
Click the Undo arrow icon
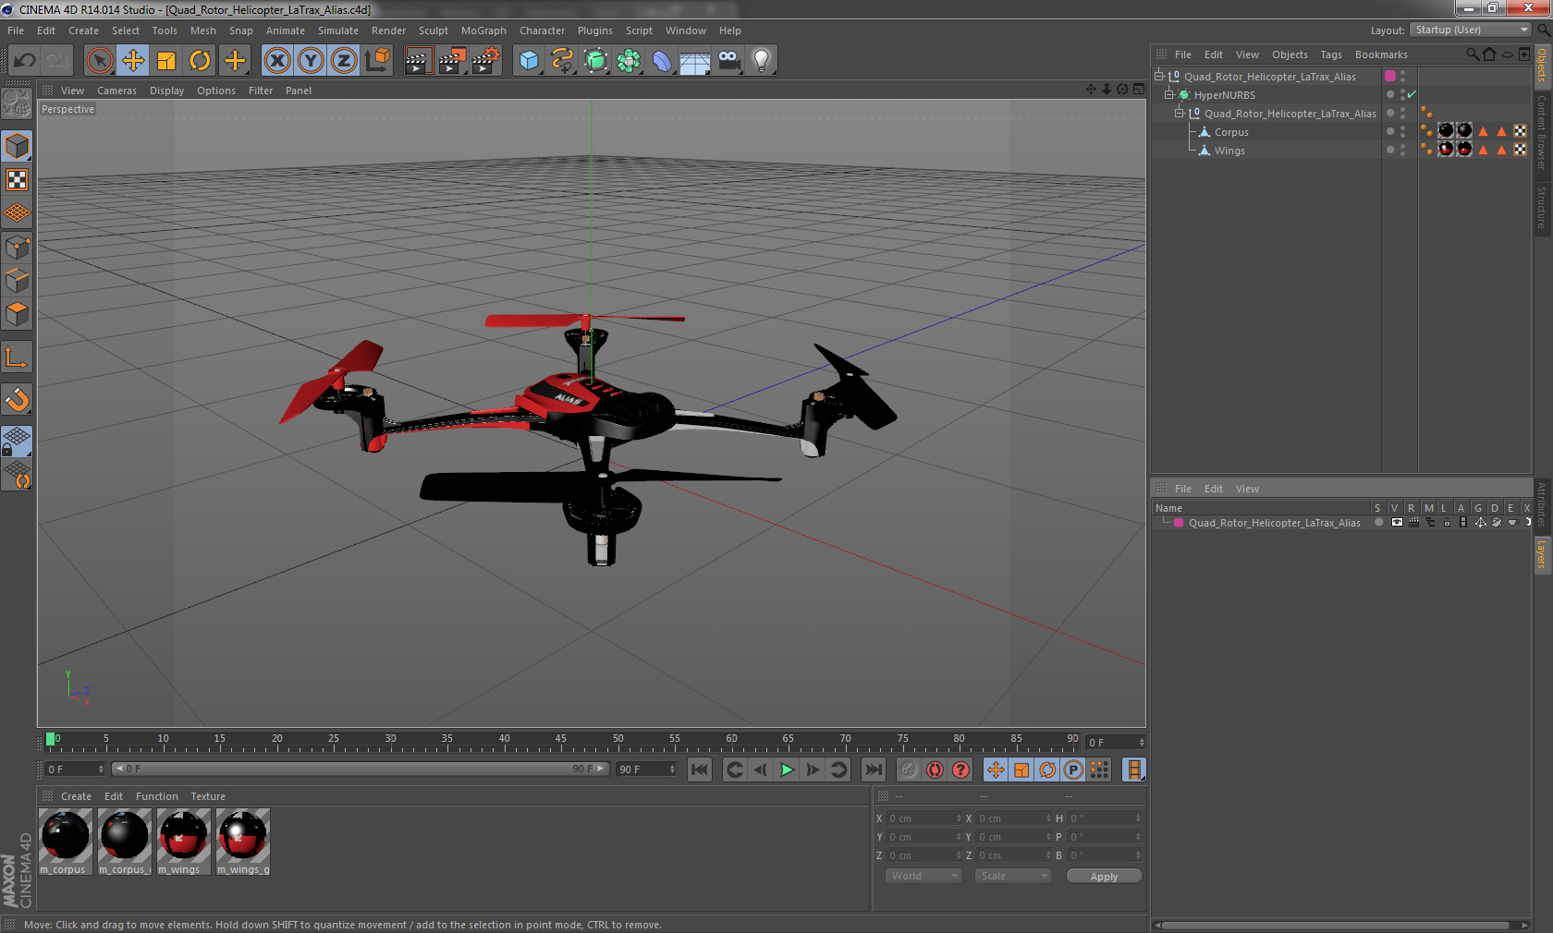25,61
